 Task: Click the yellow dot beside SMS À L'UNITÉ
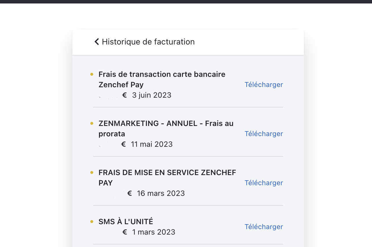[92, 222]
